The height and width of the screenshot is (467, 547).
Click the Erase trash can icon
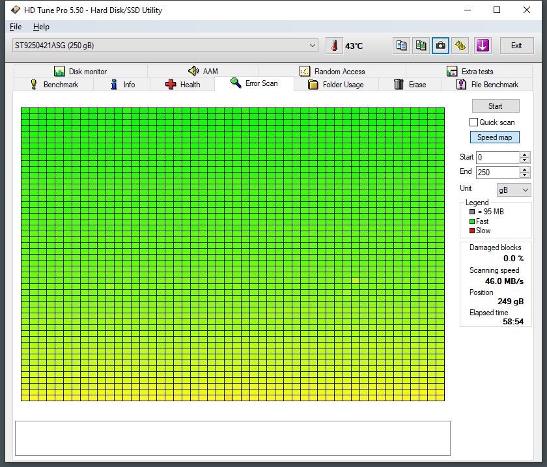coord(399,84)
